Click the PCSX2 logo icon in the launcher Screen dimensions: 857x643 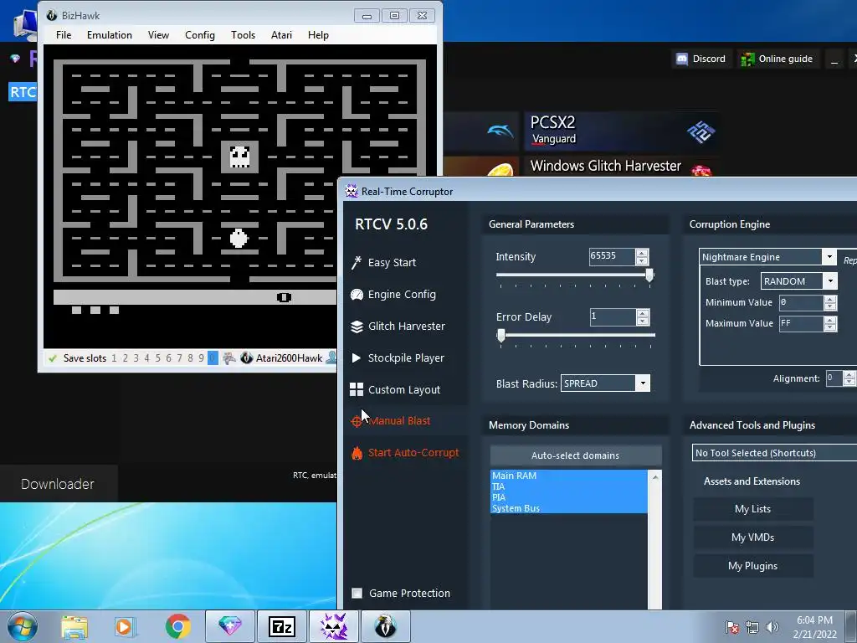[700, 131]
